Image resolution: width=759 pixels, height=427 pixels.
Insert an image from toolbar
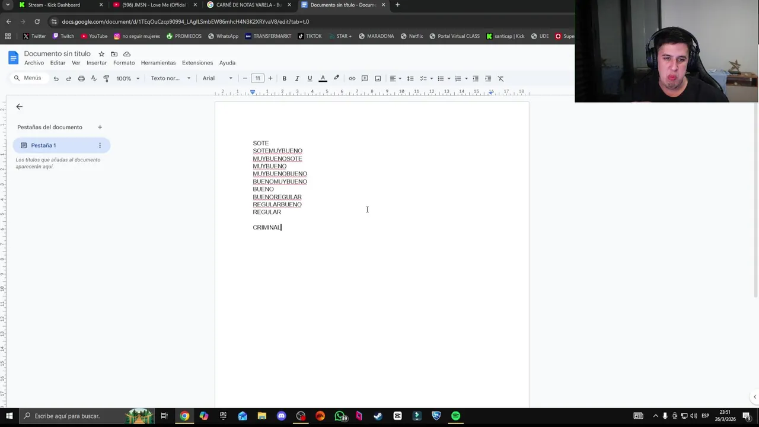pyautogui.click(x=378, y=78)
